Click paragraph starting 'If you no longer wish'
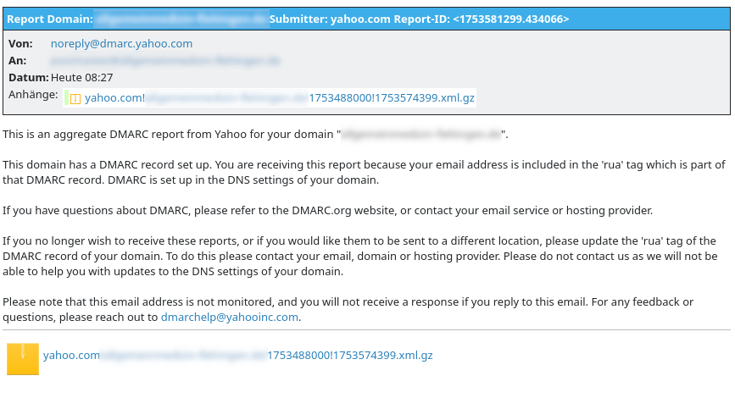735x398 pixels. [360, 256]
